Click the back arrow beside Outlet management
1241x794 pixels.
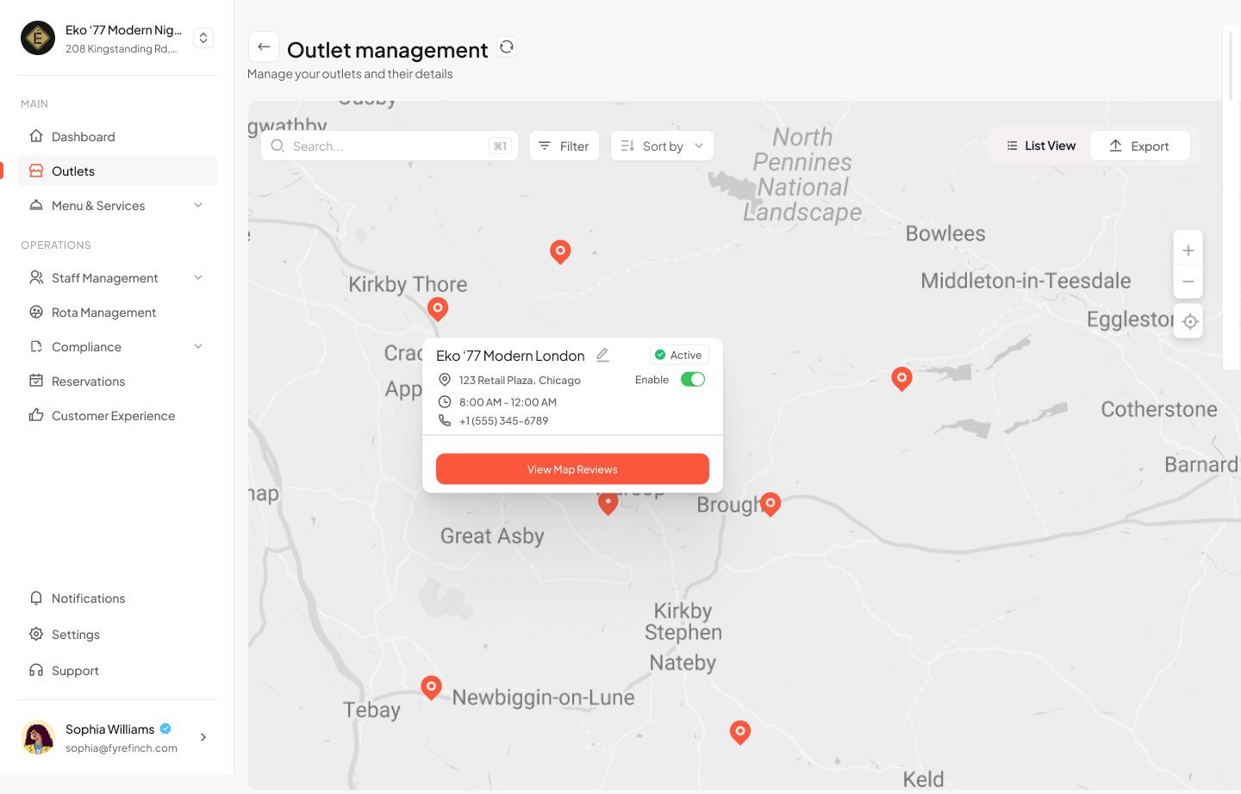click(x=264, y=47)
